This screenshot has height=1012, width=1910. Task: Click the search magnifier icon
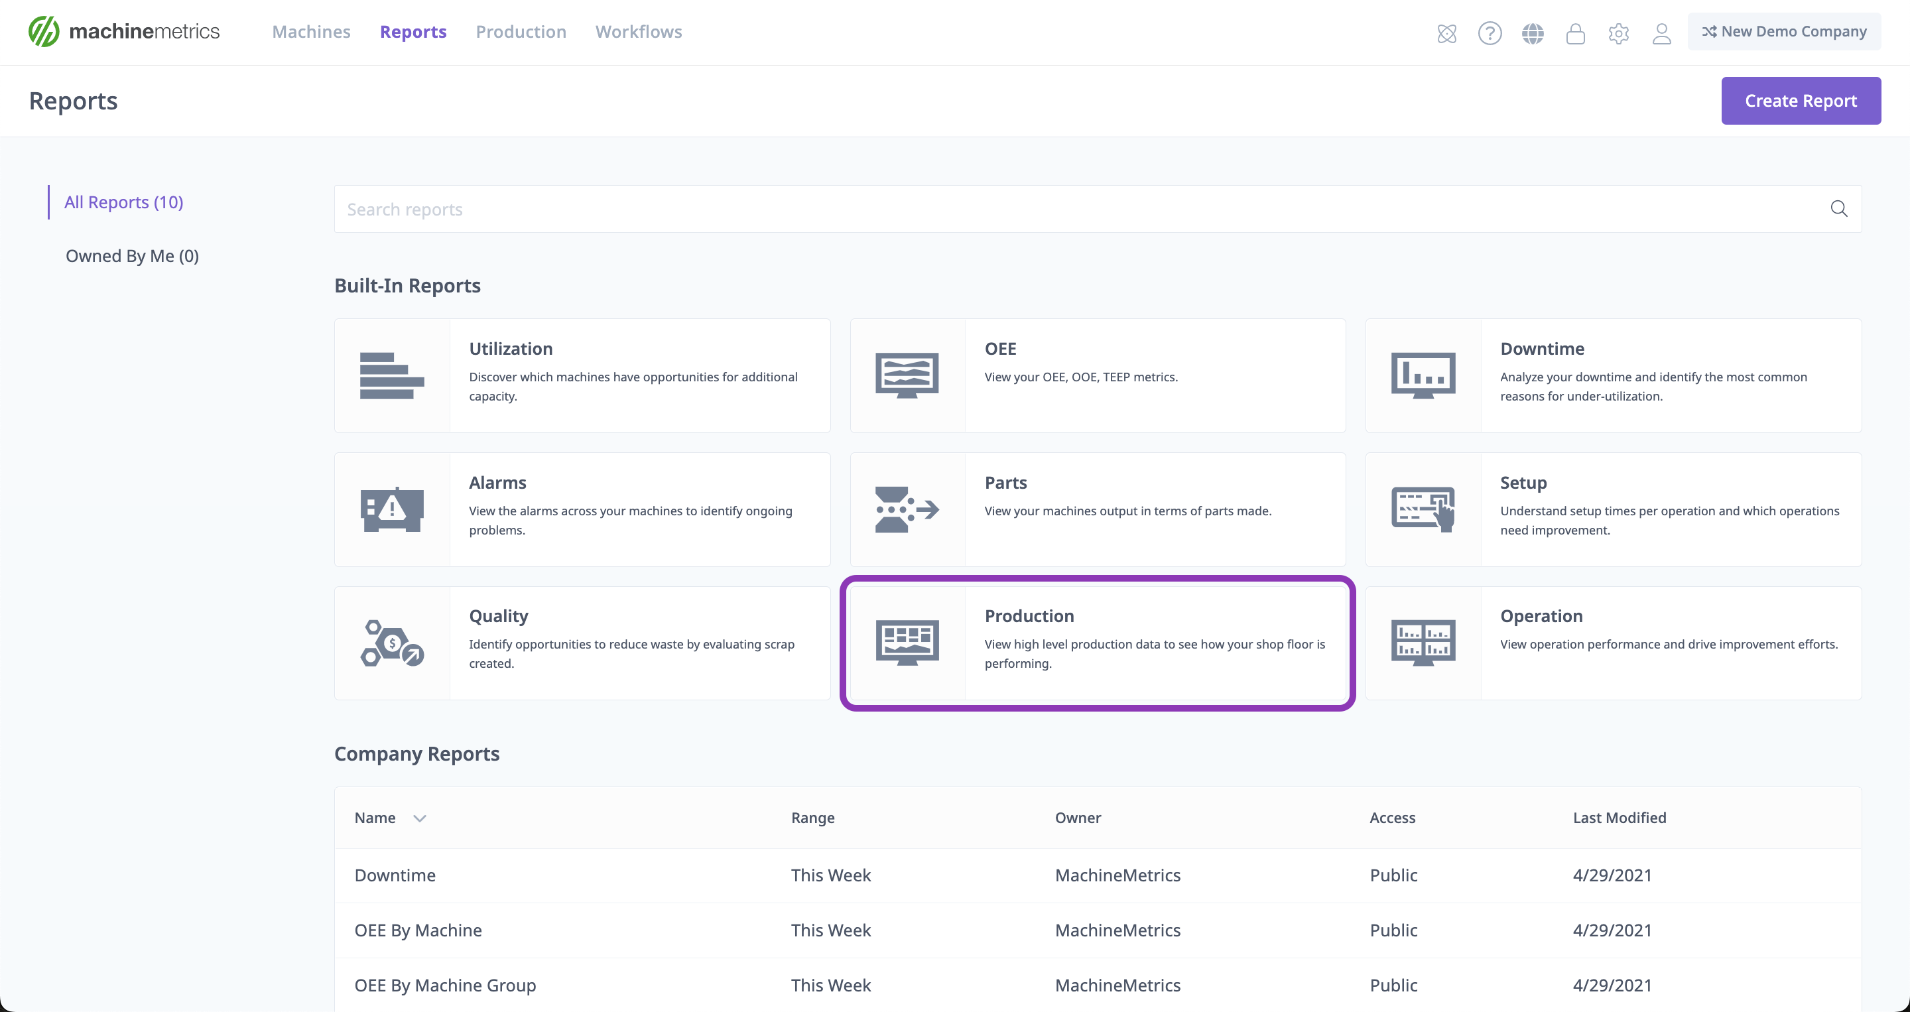tap(1839, 209)
